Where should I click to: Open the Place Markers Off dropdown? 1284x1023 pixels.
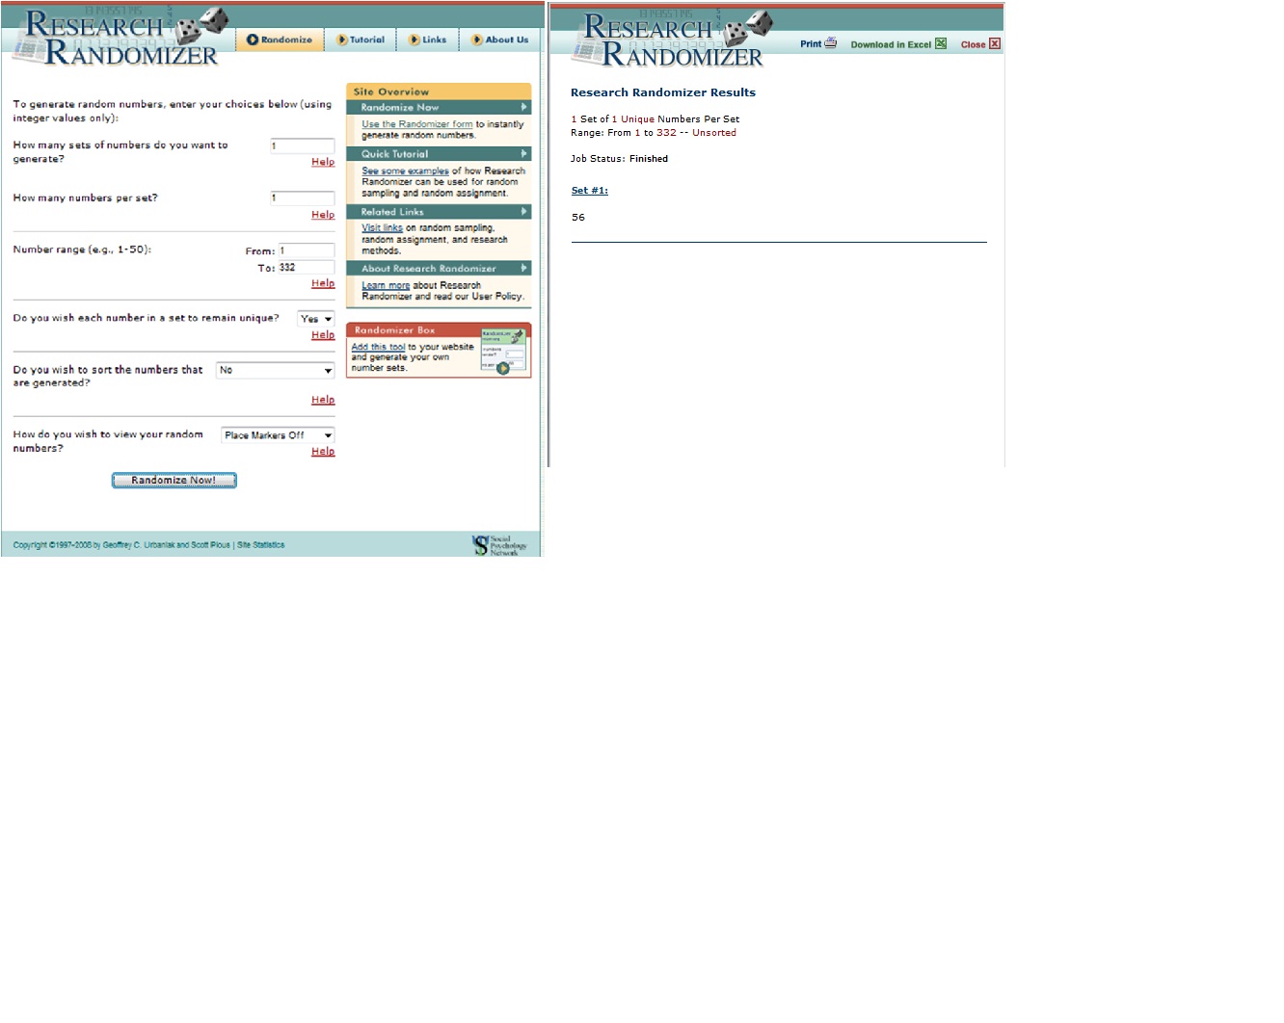click(278, 435)
